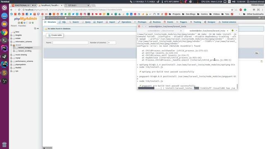Open the Gmail bookmark icon

pyautogui.click(x=46, y=14)
